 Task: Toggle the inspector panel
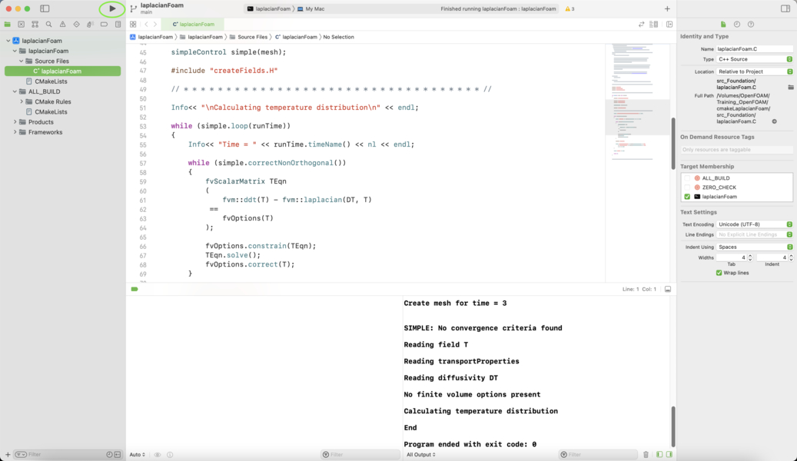pos(785,8)
